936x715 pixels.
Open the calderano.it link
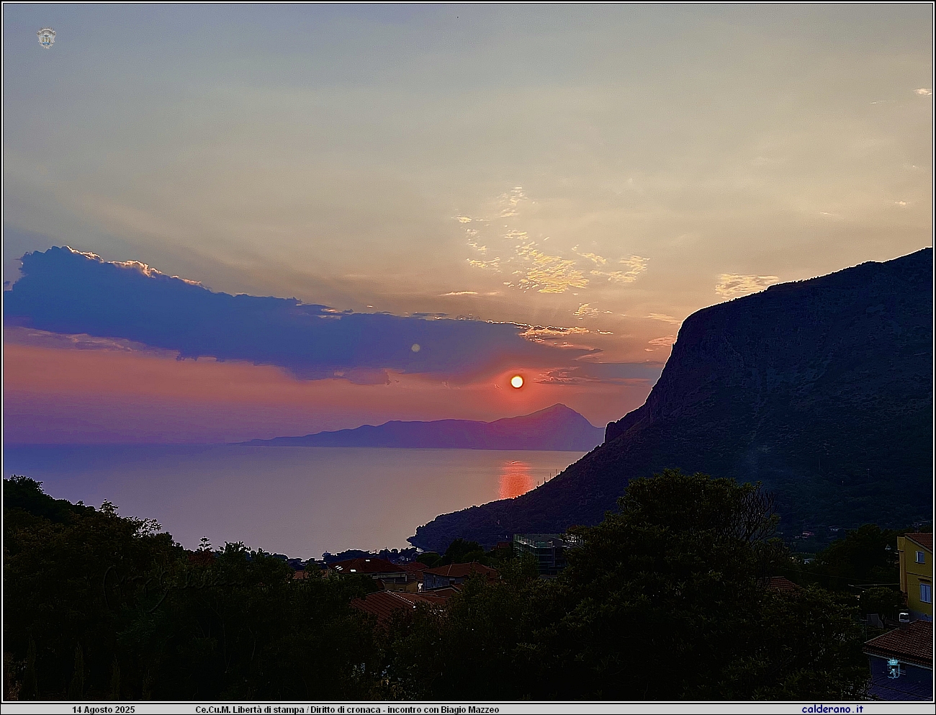[832, 709]
